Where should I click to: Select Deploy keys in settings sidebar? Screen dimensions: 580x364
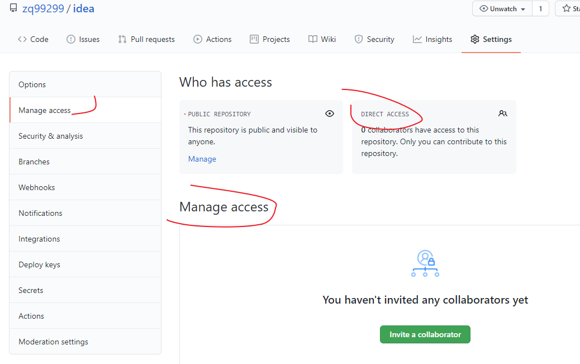39,264
